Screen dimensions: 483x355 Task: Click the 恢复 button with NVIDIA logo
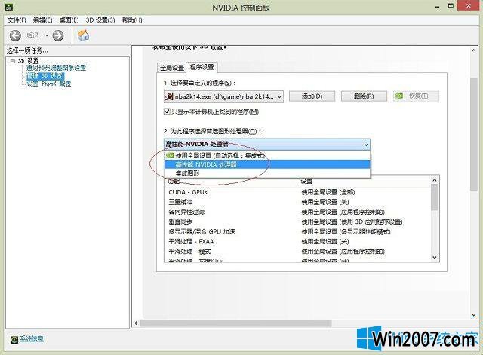tap(416, 96)
